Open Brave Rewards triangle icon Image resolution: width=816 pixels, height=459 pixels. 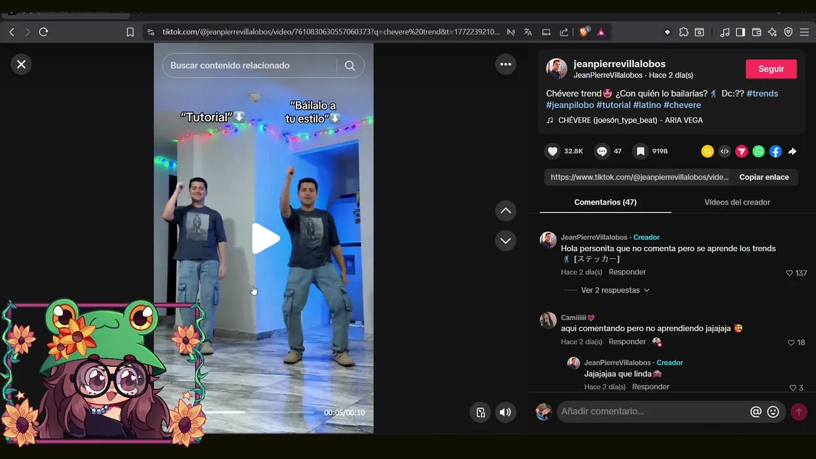click(601, 32)
